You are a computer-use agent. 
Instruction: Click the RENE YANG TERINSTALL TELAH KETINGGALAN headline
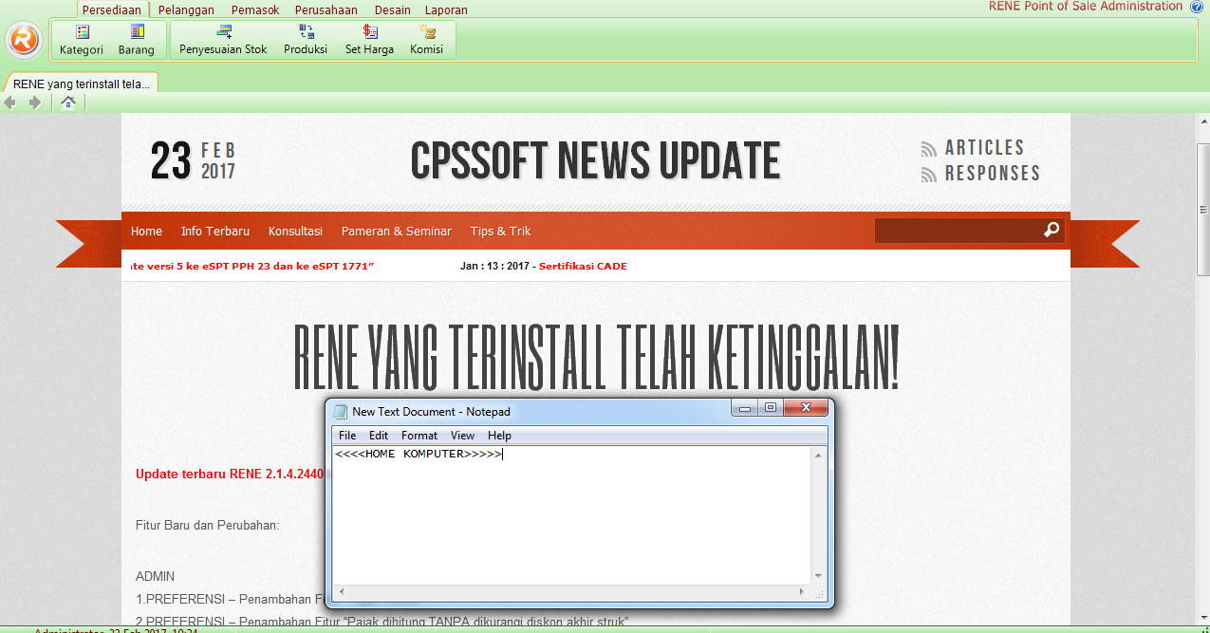596,358
